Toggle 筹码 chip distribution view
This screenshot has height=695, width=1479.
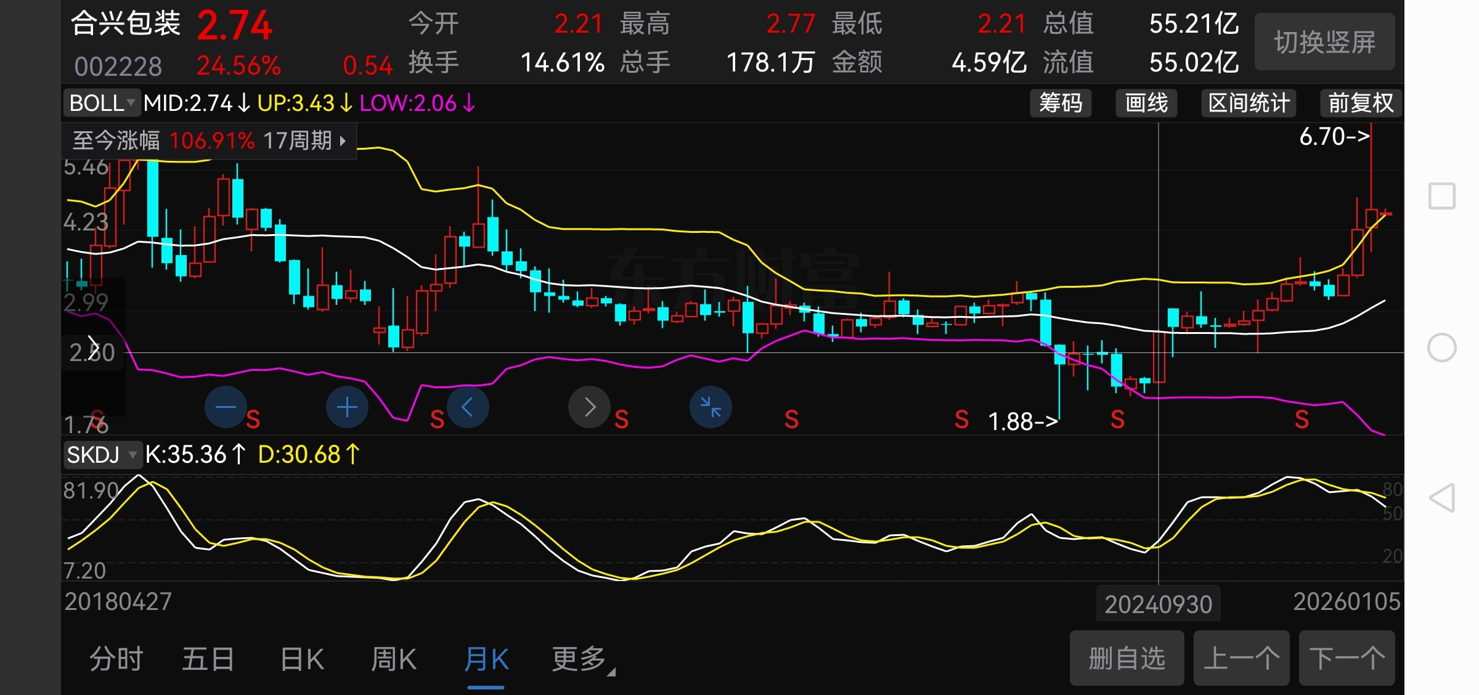pos(1061,103)
